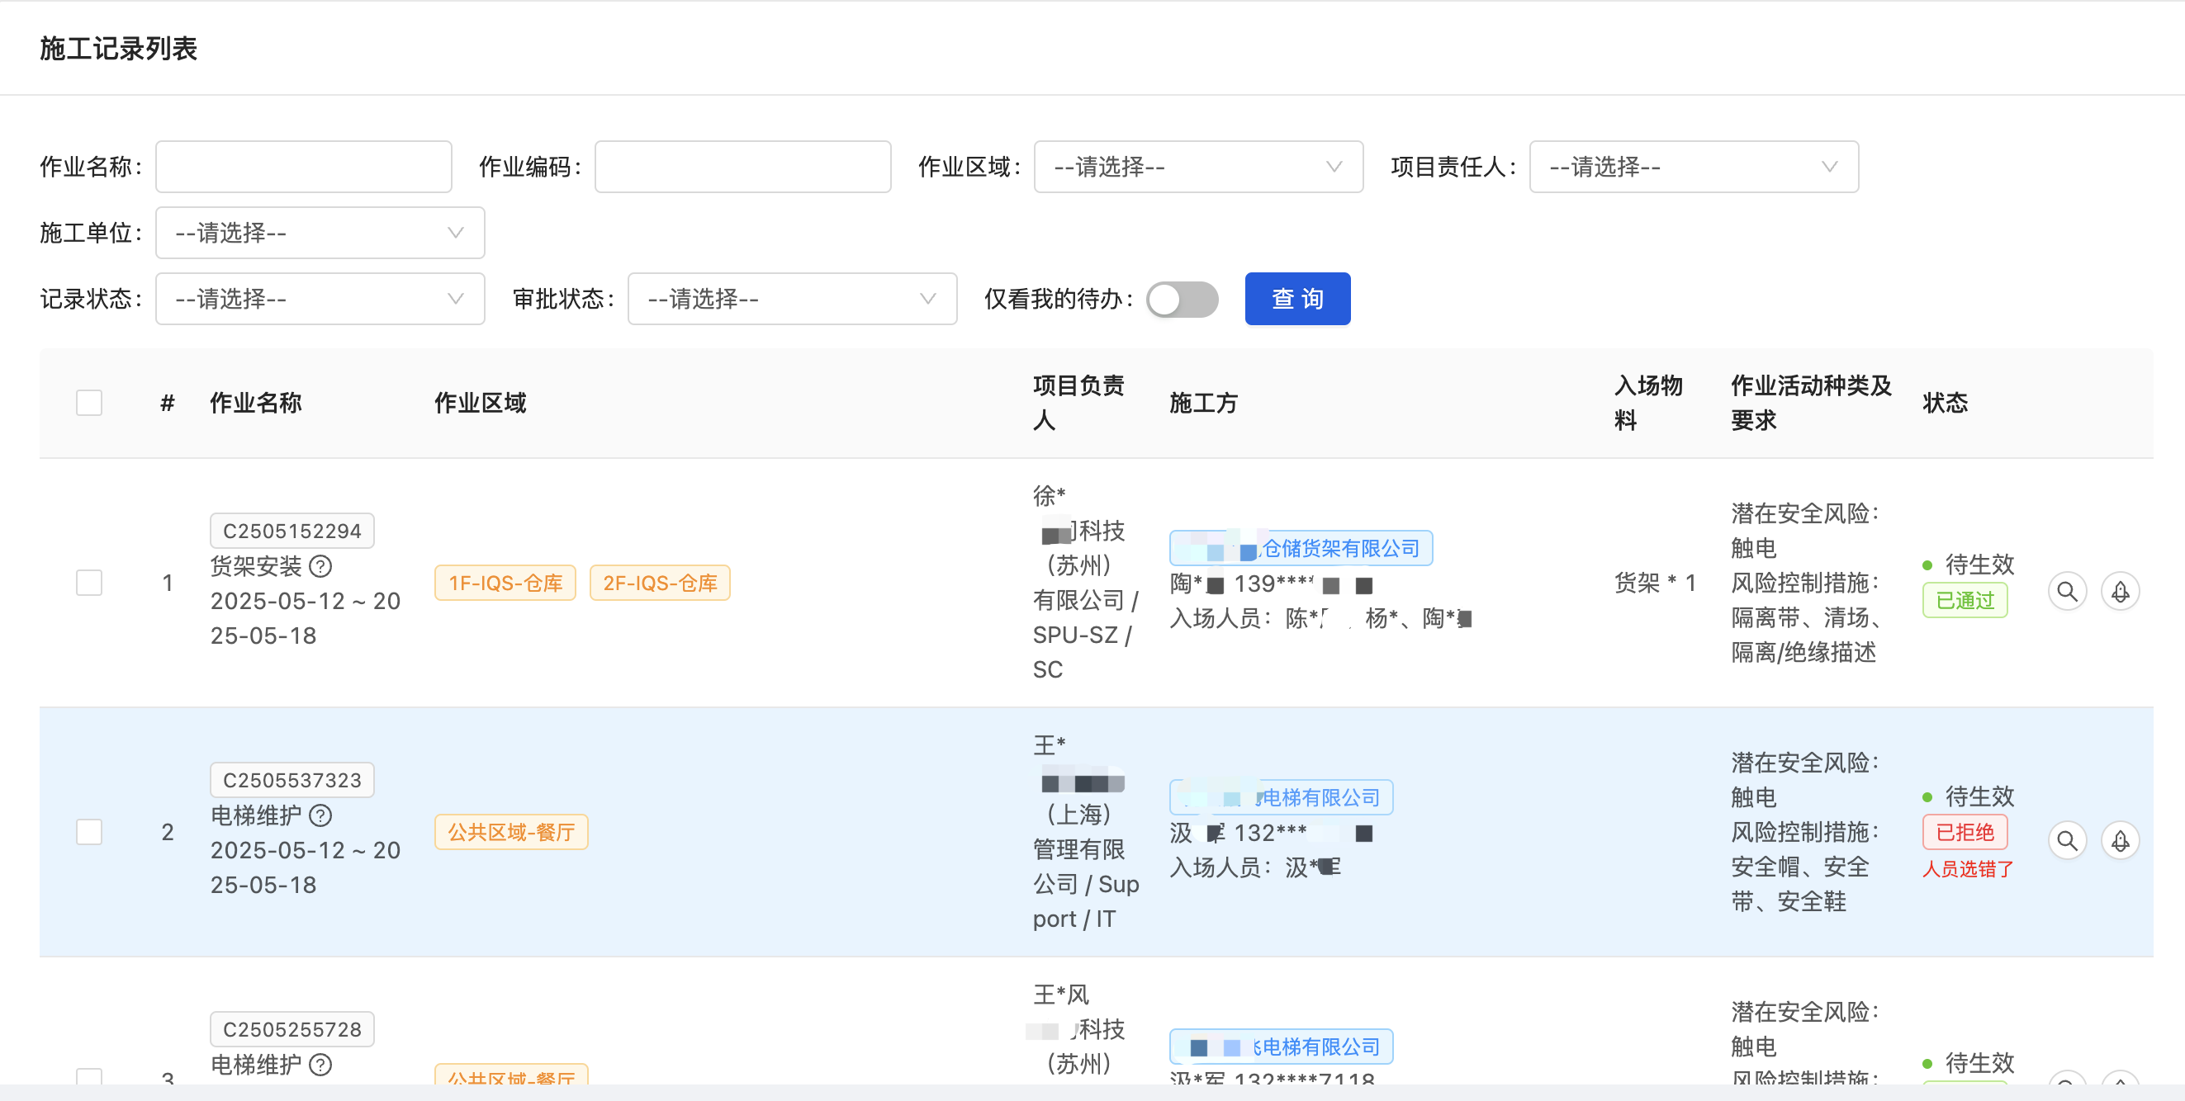The height and width of the screenshot is (1101, 2185).
Task: Open the magnifier view icon for row C2505537323
Action: pos(2067,840)
